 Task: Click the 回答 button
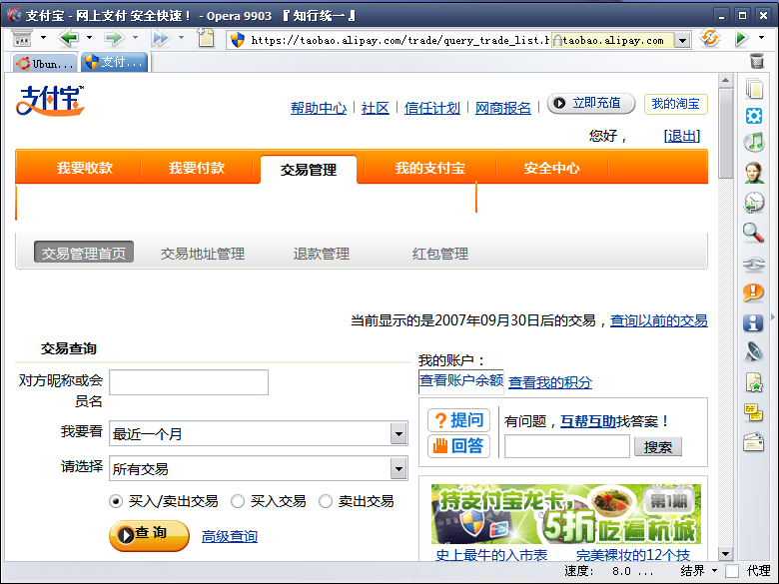(458, 445)
